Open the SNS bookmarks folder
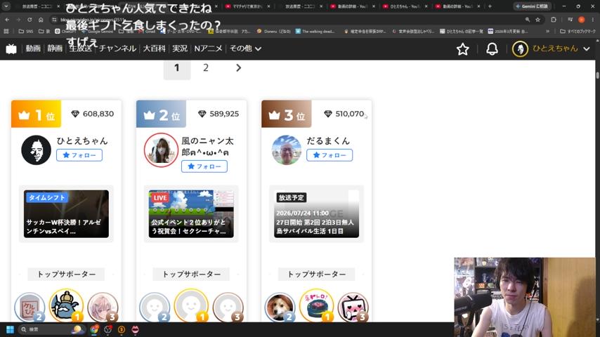 coord(26,32)
